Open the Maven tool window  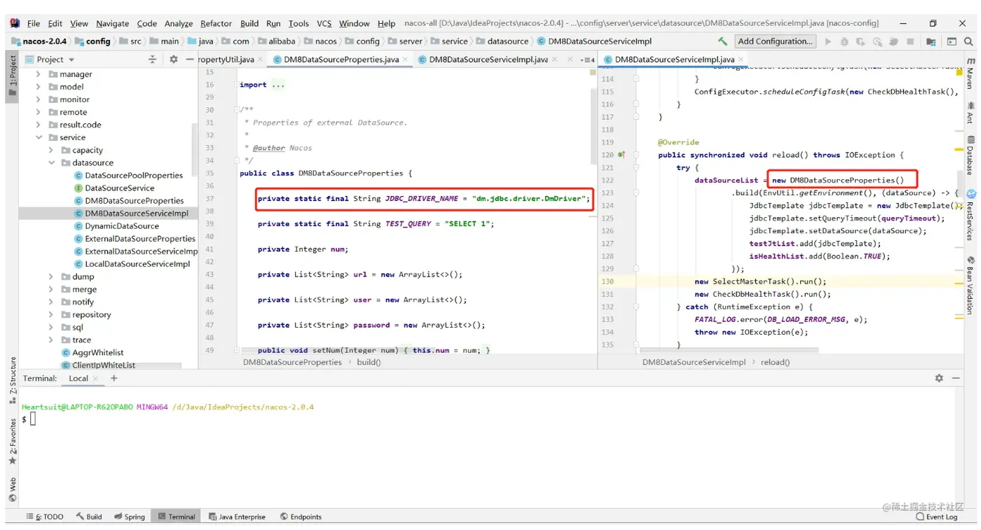(x=970, y=74)
